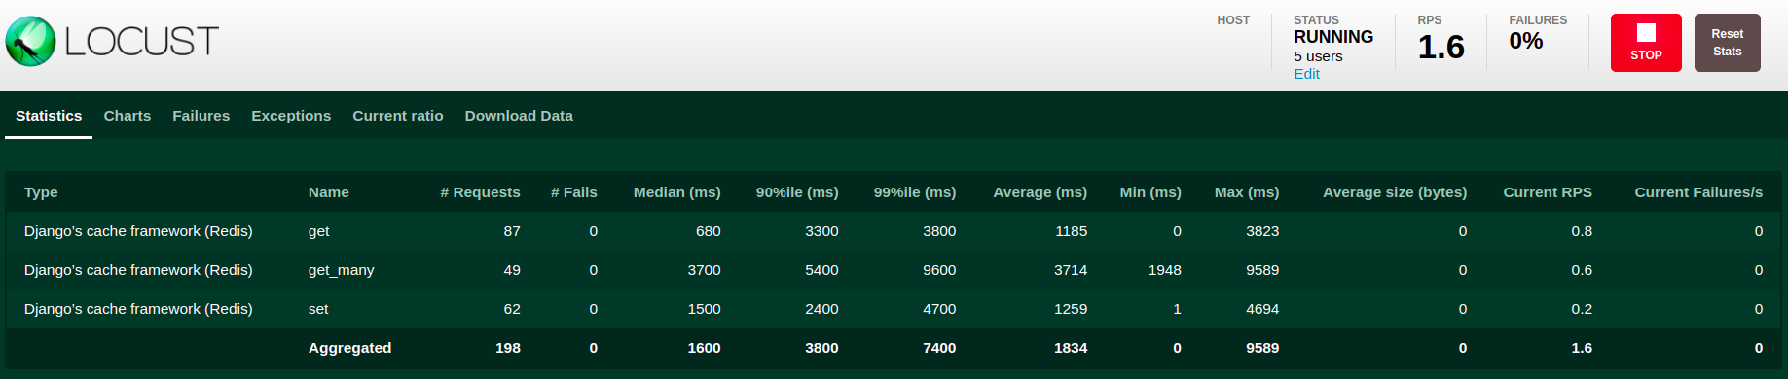
Task: Sort by the Median (ms) column header
Action: [677, 192]
